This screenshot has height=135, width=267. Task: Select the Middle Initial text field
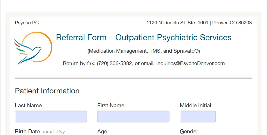198,117
